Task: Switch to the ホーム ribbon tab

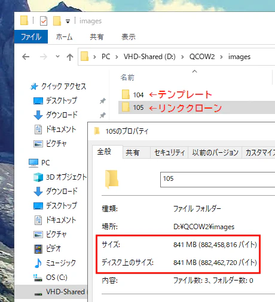Action: tap(64, 37)
